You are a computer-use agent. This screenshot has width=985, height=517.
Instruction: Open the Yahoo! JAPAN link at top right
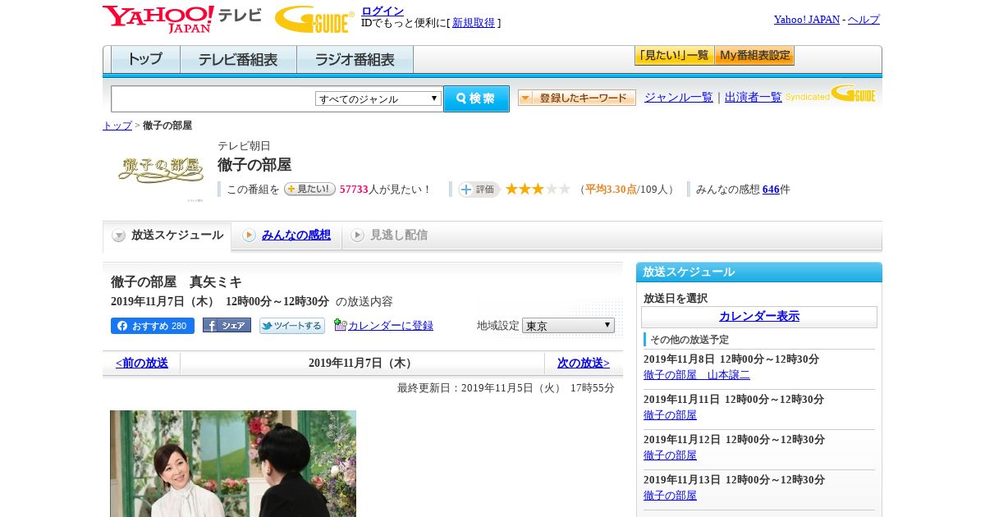[807, 20]
